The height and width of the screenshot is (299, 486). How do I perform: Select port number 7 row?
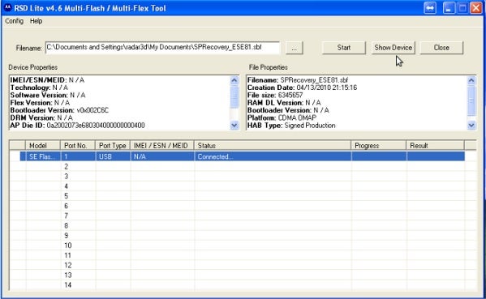tap(242, 216)
